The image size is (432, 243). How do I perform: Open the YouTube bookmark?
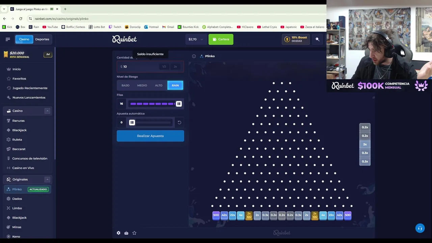click(50, 27)
